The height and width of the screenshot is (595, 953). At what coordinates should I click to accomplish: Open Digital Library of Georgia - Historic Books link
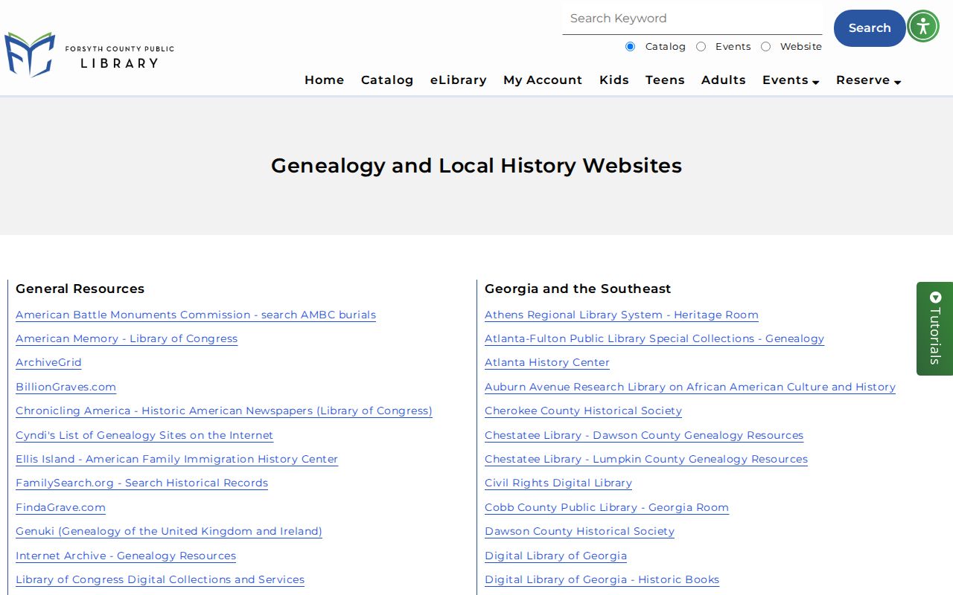coord(602,579)
